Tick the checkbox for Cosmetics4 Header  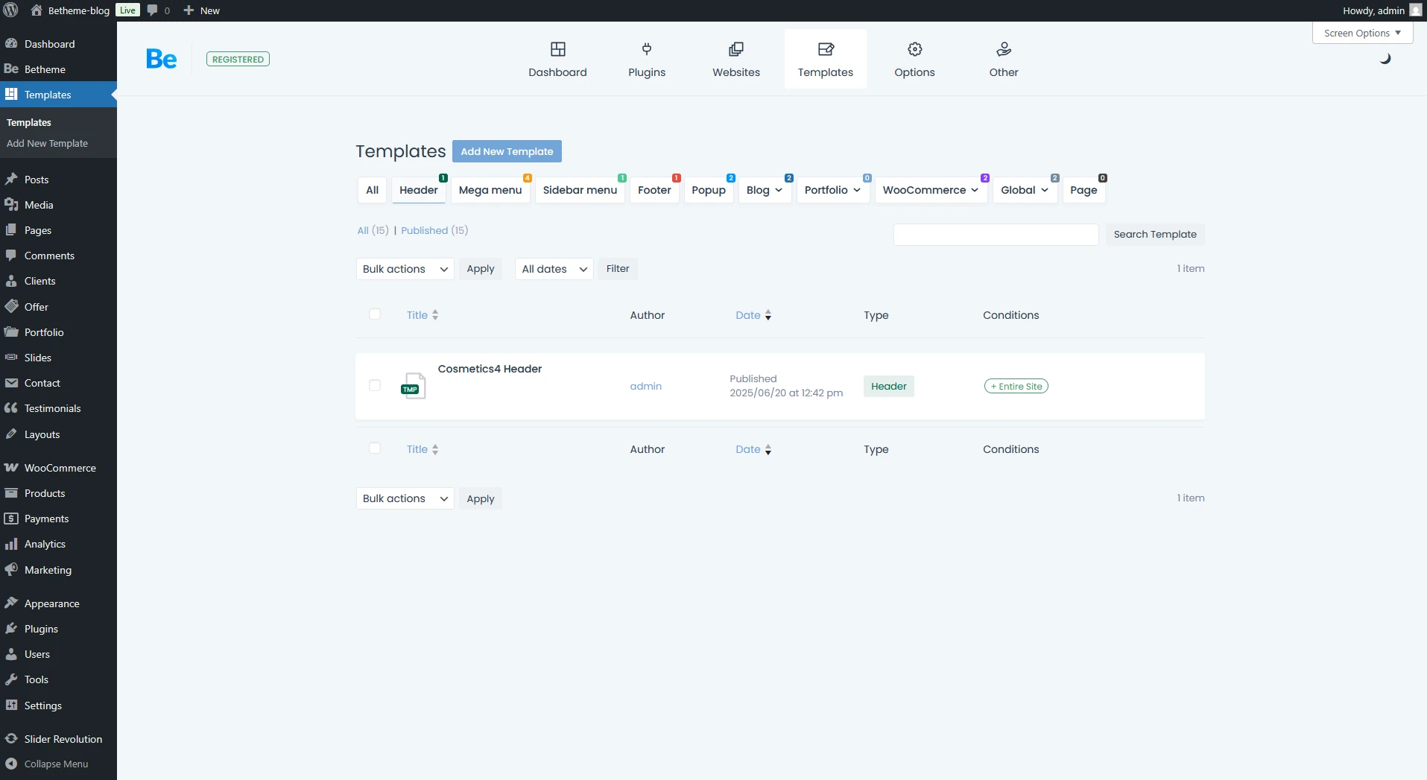[375, 385]
